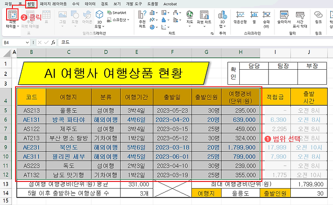Expand the 피벗 테이블 dropdown arrow
This screenshot has width=333, height=205.
pyautogui.click(x=18, y=26)
